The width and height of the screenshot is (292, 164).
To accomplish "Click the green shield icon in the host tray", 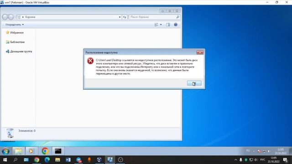I will click(246, 160).
